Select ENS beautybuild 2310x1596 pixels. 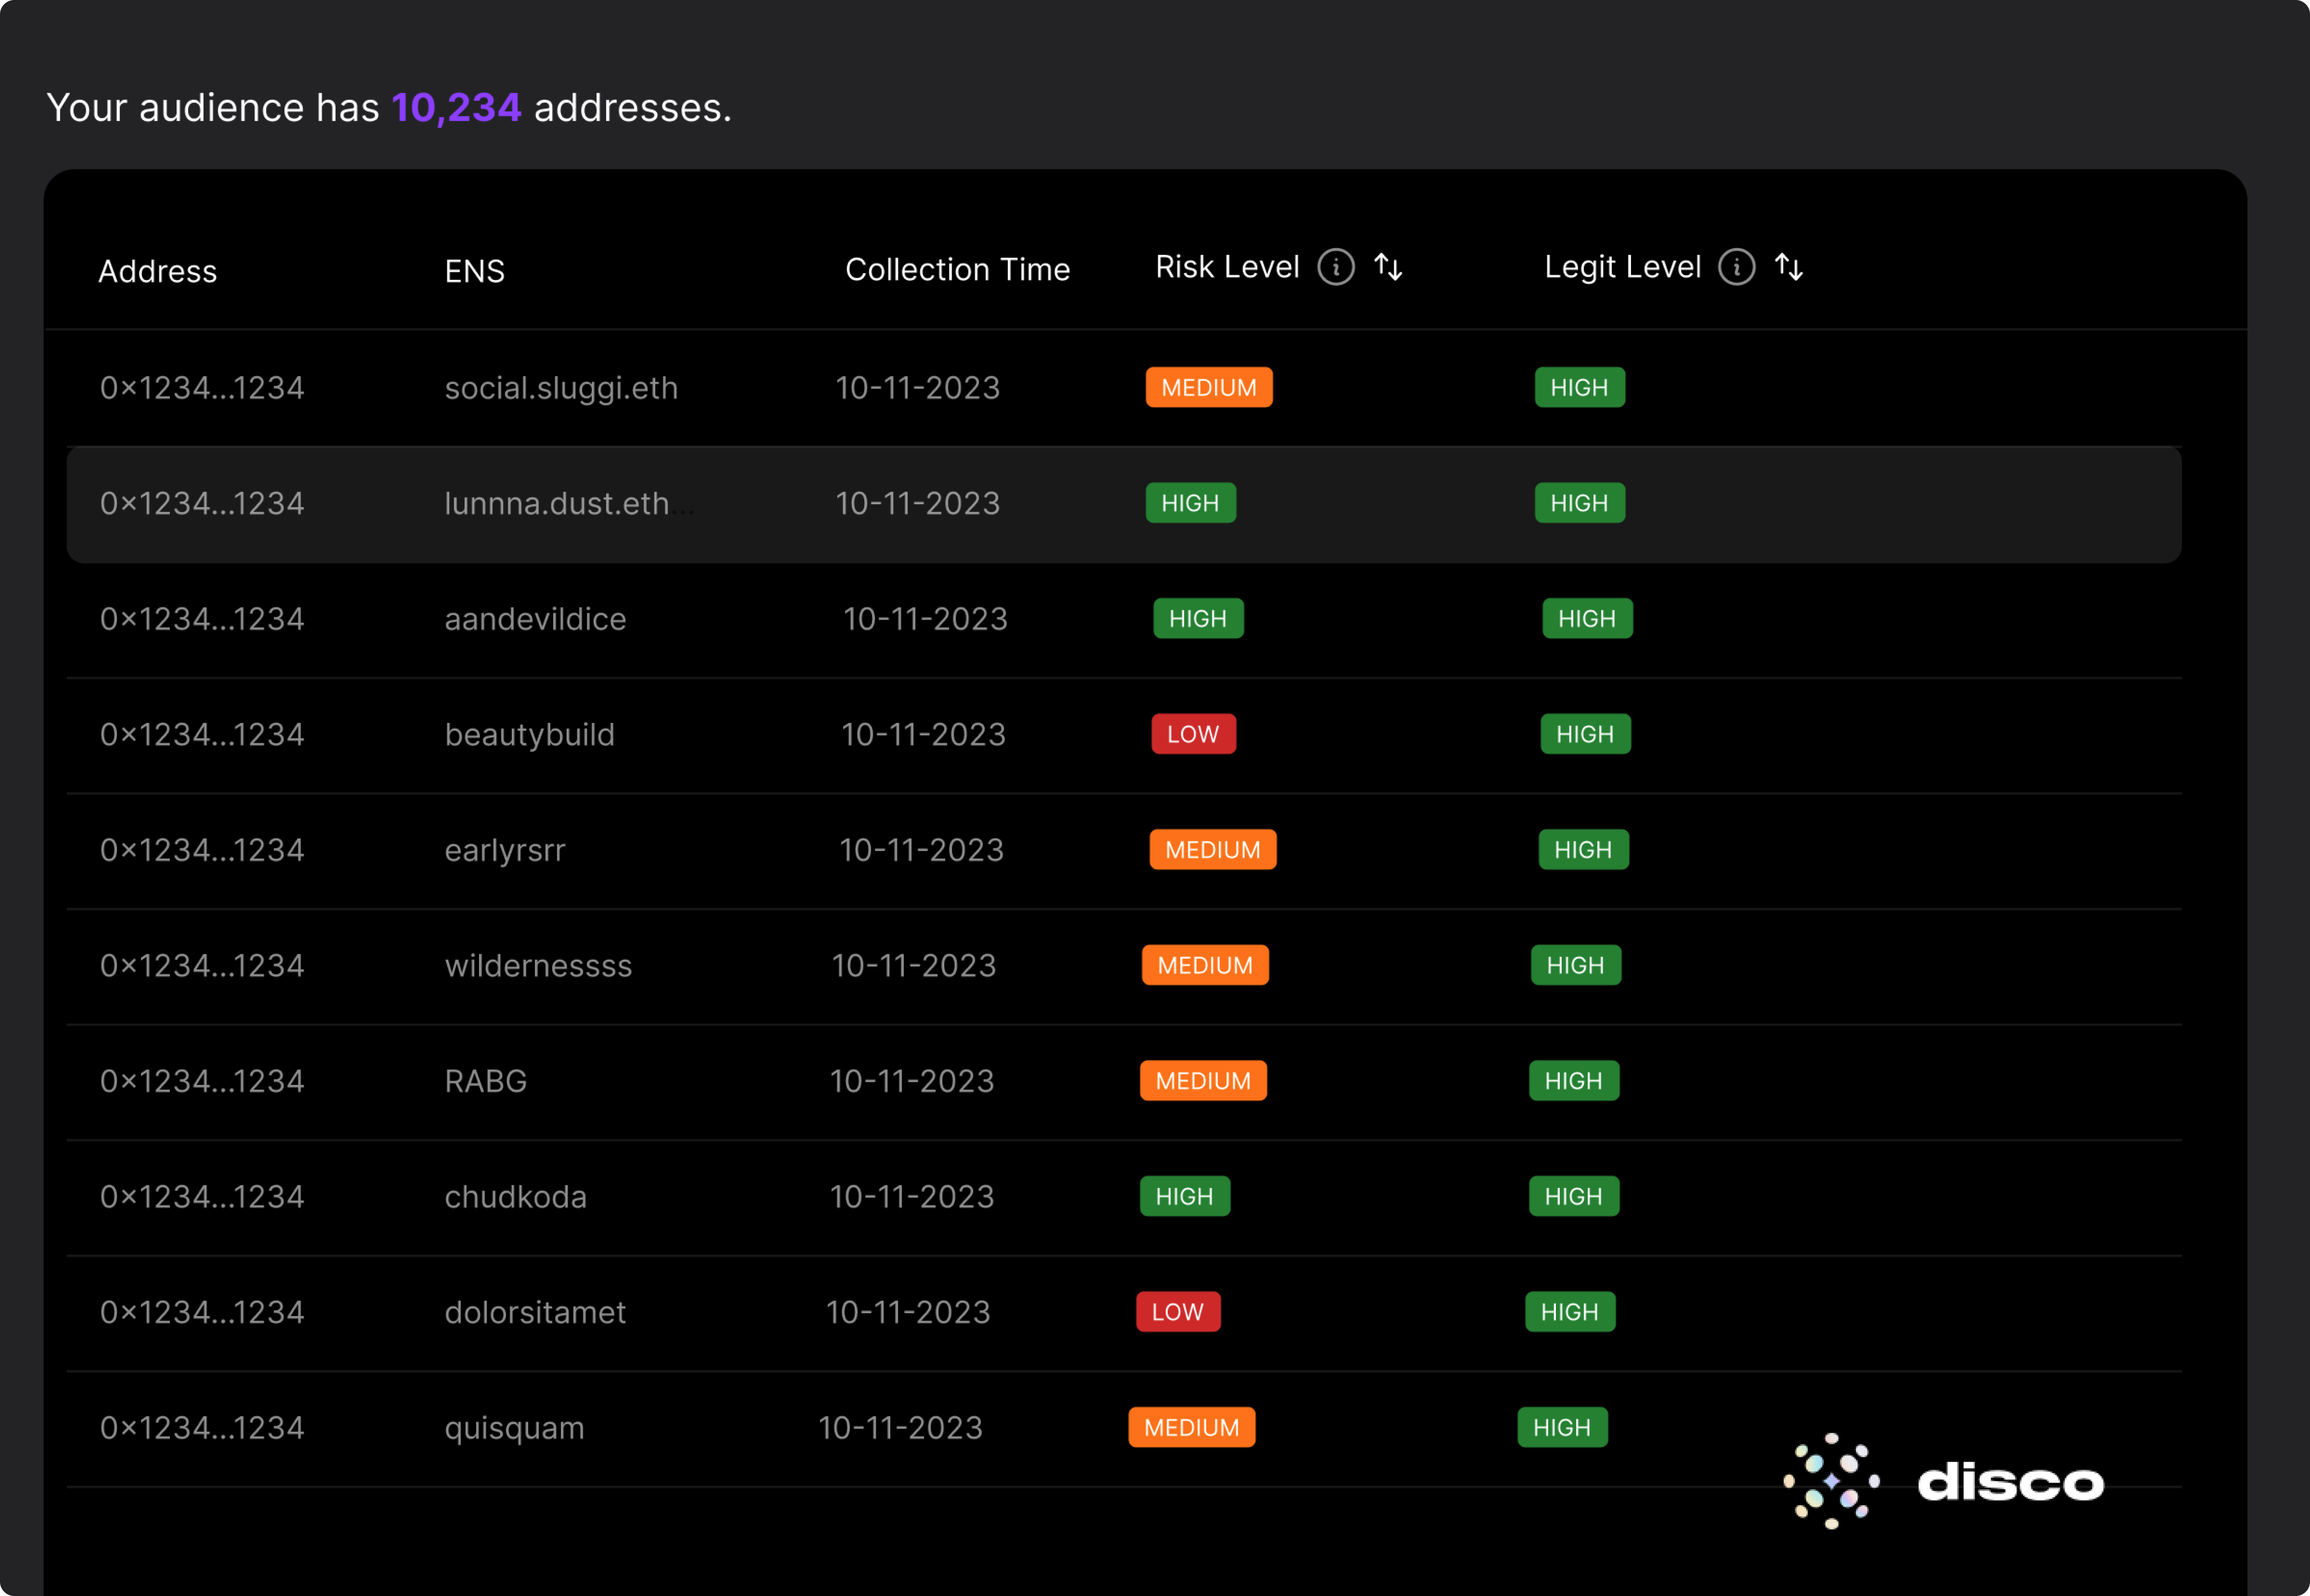tap(529, 735)
